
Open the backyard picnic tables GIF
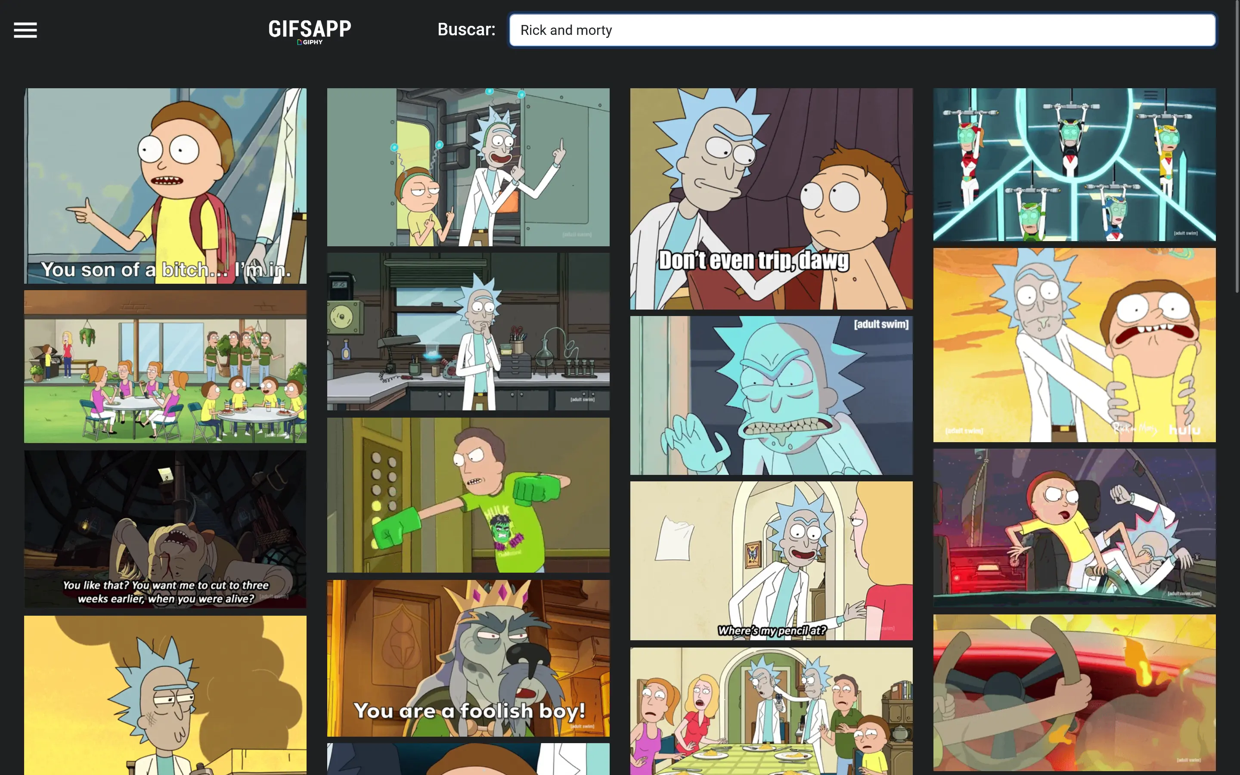coord(165,366)
